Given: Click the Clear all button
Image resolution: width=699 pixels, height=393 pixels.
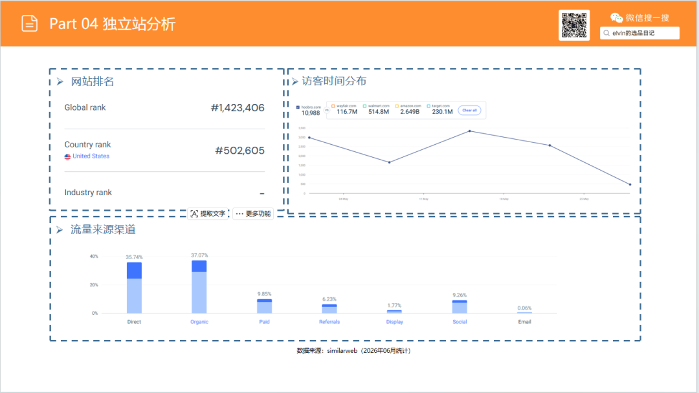Looking at the screenshot, I should pos(469,110).
